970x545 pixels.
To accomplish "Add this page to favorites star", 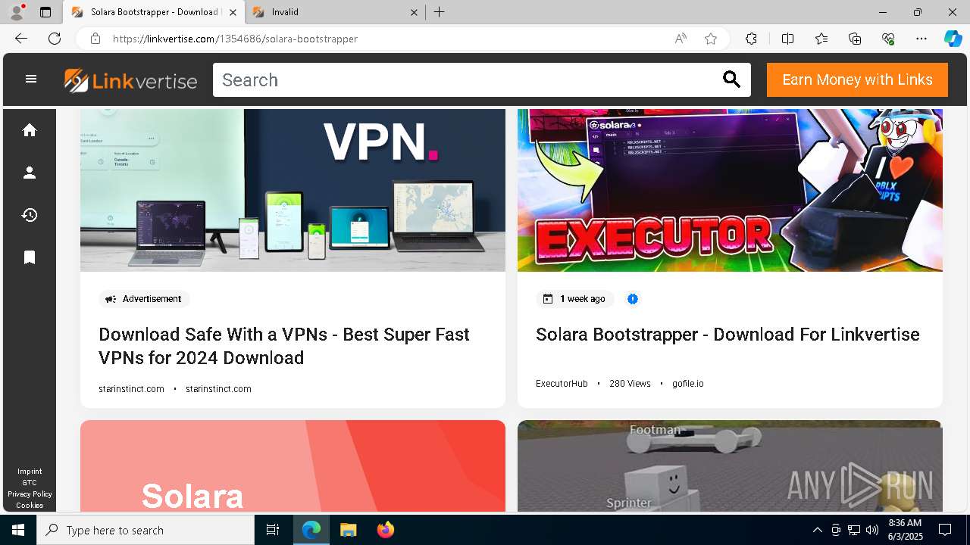I will pyautogui.click(x=711, y=39).
